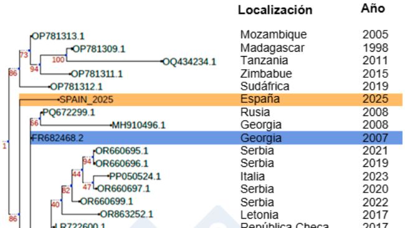Screen dimensions: 405x228
Task: Click Serbia in the OR660697.1 row
Action: click(257, 189)
